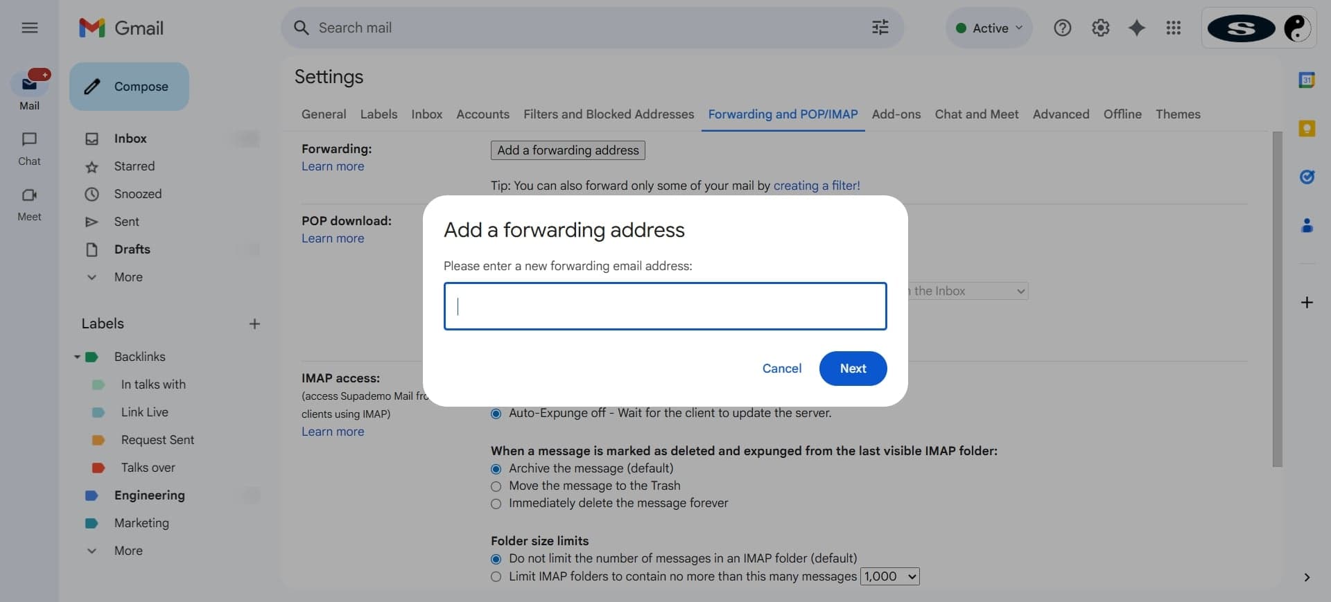Switch to the General settings tab
The height and width of the screenshot is (602, 1331).
pos(324,114)
